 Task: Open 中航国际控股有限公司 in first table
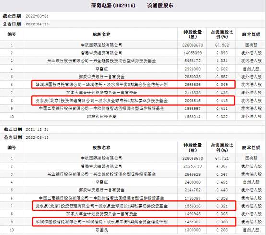[x=101, y=45]
